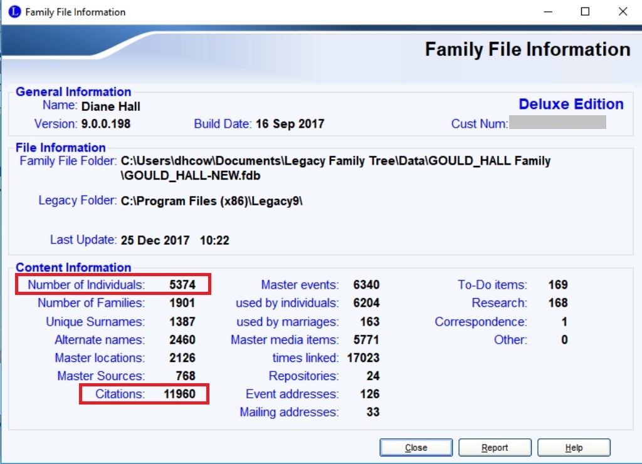The image size is (642, 464).
Task: Select the Number of Individuals value 5374
Action: 182,284
